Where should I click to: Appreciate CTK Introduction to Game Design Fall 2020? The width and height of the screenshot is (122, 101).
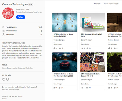pos(54,48)
